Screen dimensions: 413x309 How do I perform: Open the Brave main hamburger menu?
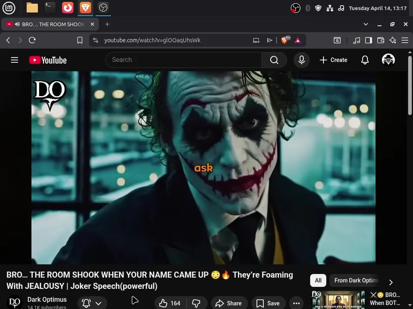point(405,40)
